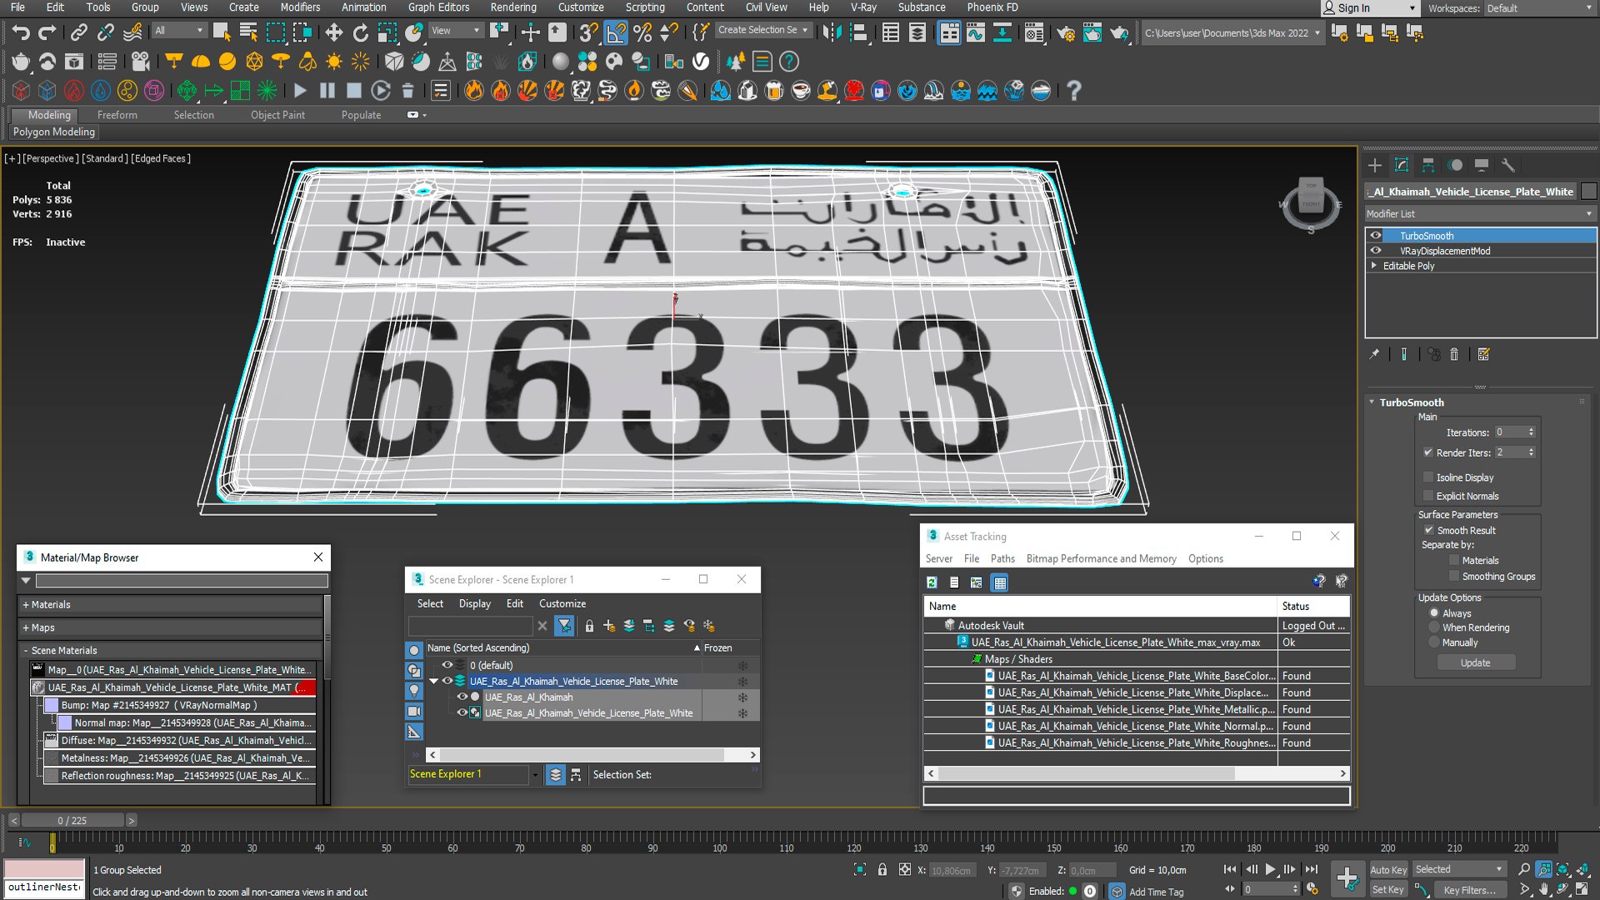Open Asset Tracking Paths menu
This screenshot has height=900, width=1600.
click(x=1002, y=558)
